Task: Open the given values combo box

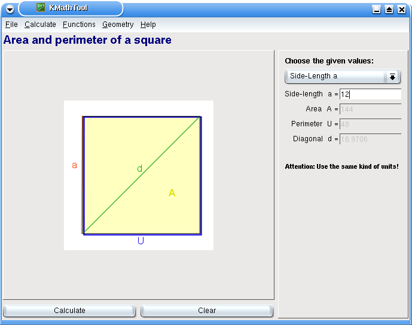Action: point(343,77)
